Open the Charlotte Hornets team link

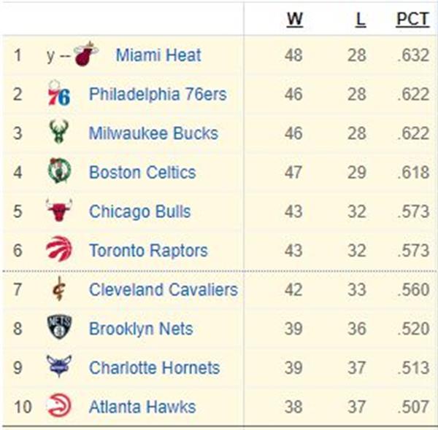pos(154,367)
